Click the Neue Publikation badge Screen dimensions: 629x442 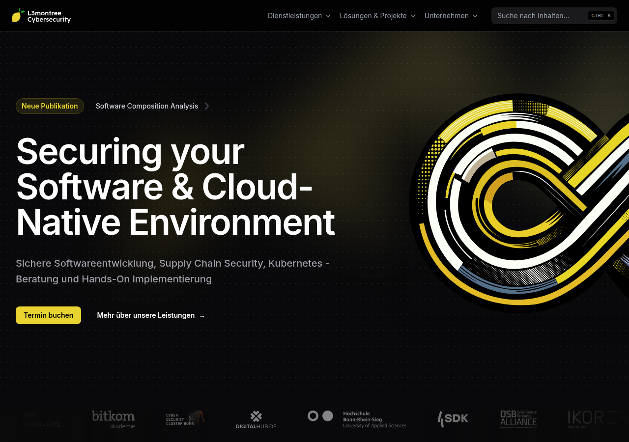pos(50,106)
